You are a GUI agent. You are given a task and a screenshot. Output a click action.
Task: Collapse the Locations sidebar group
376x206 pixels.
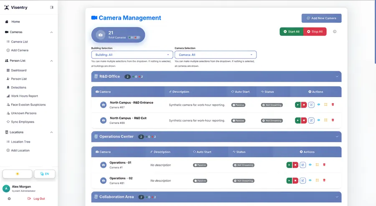click(x=51, y=132)
